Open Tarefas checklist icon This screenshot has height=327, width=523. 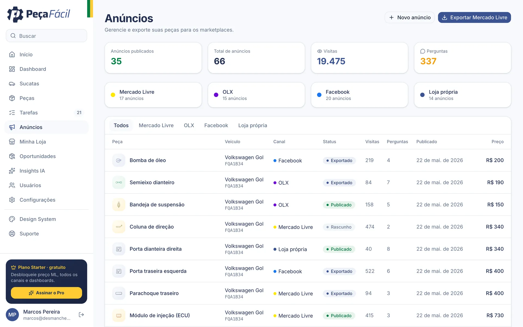pos(12,113)
